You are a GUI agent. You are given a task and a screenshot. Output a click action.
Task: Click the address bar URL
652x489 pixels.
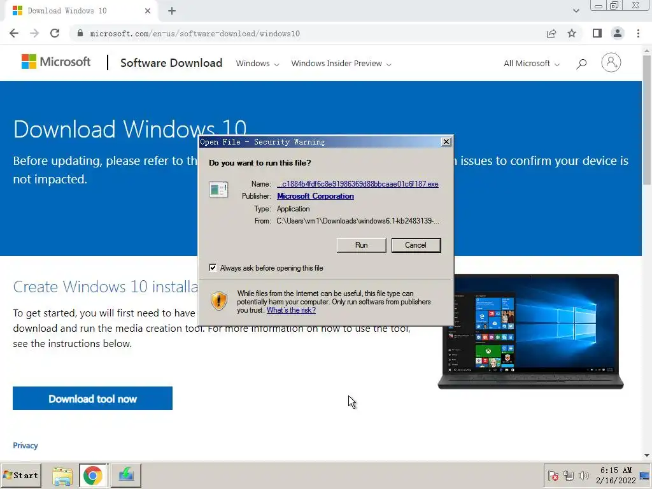195,34
